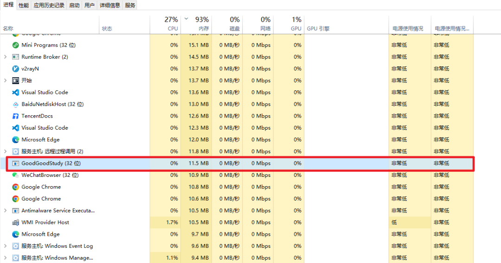This screenshot has height=263, width=501.
Task: Open the 用户 tab
Action: coord(90,5)
